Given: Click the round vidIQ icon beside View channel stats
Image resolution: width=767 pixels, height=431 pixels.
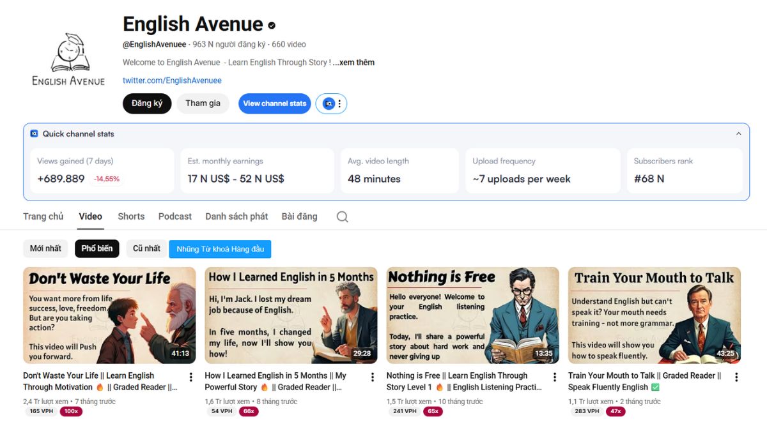Looking at the screenshot, I should pyautogui.click(x=330, y=103).
